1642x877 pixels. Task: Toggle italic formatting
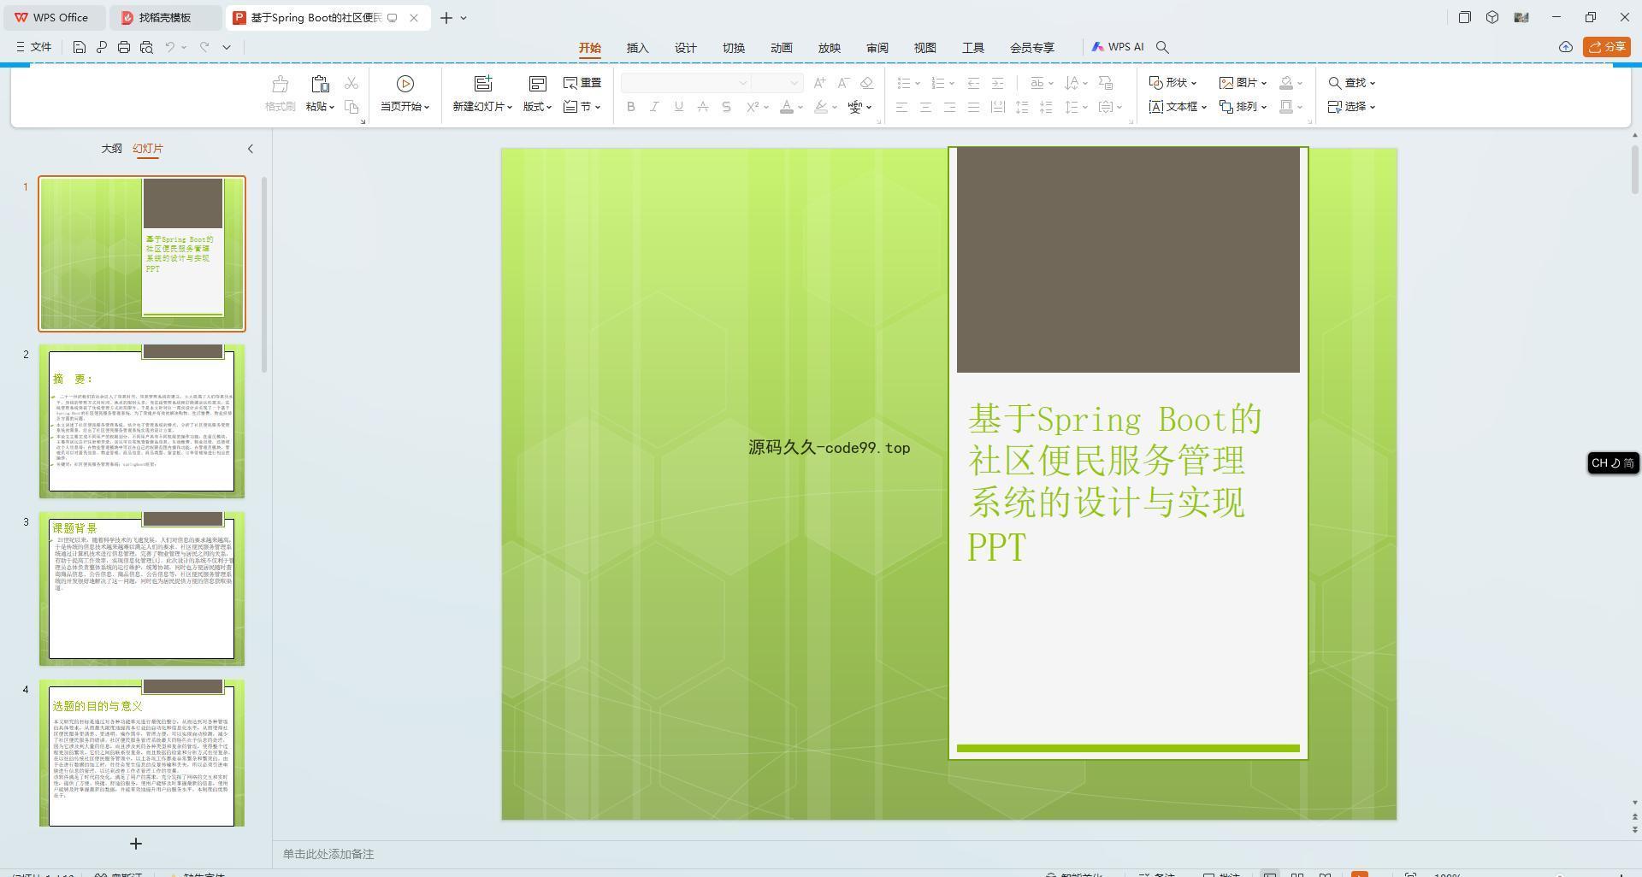(x=655, y=107)
